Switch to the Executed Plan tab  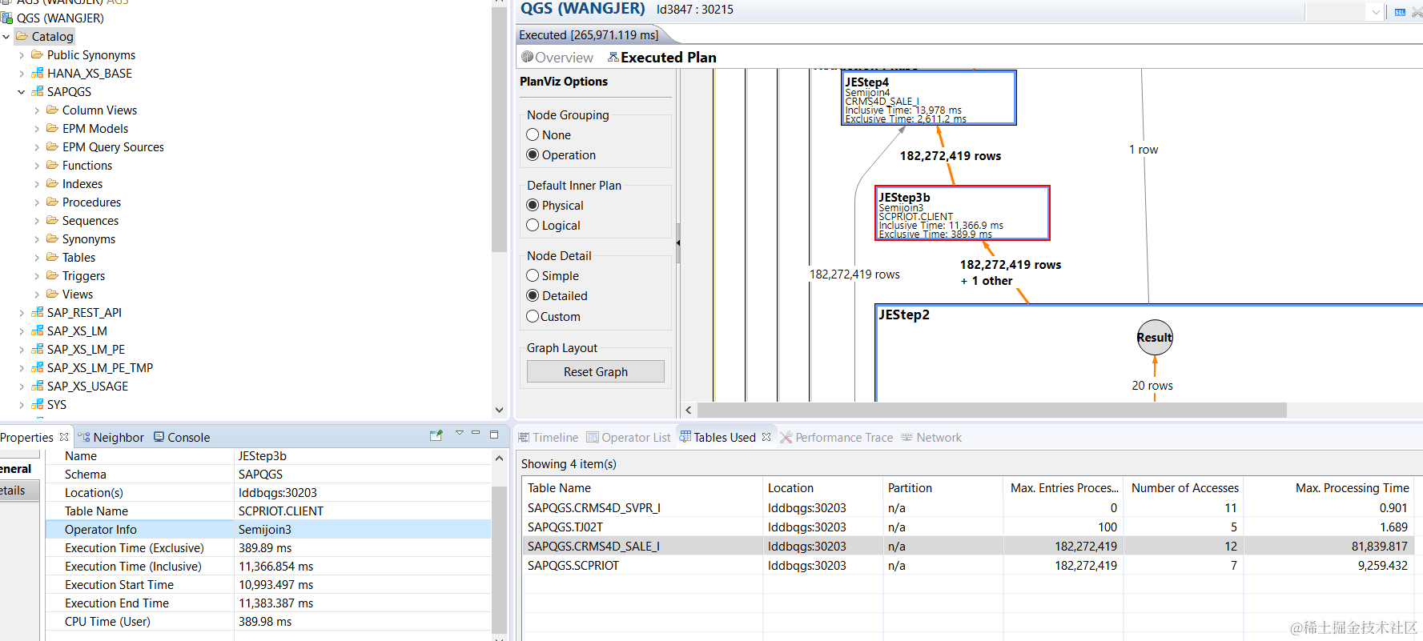pyautogui.click(x=662, y=58)
